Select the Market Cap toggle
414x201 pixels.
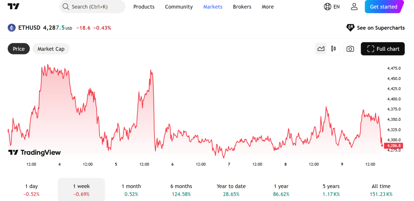point(51,49)
